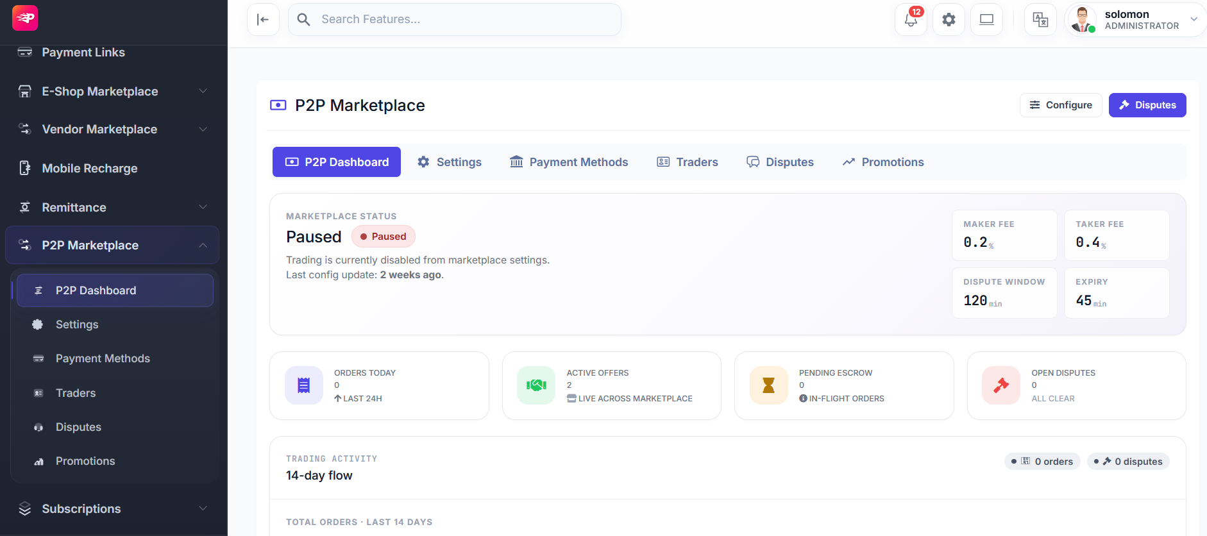Open the Payment Methods tab

[x=569, y=162]
